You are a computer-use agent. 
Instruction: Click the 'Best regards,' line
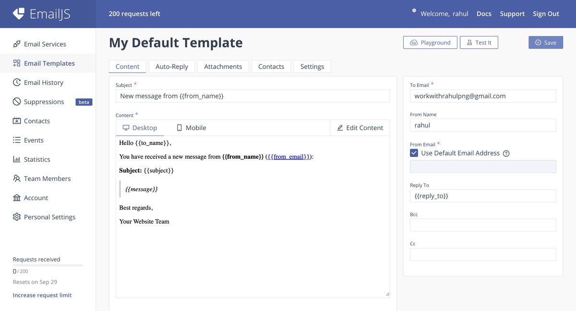(136, 208)
